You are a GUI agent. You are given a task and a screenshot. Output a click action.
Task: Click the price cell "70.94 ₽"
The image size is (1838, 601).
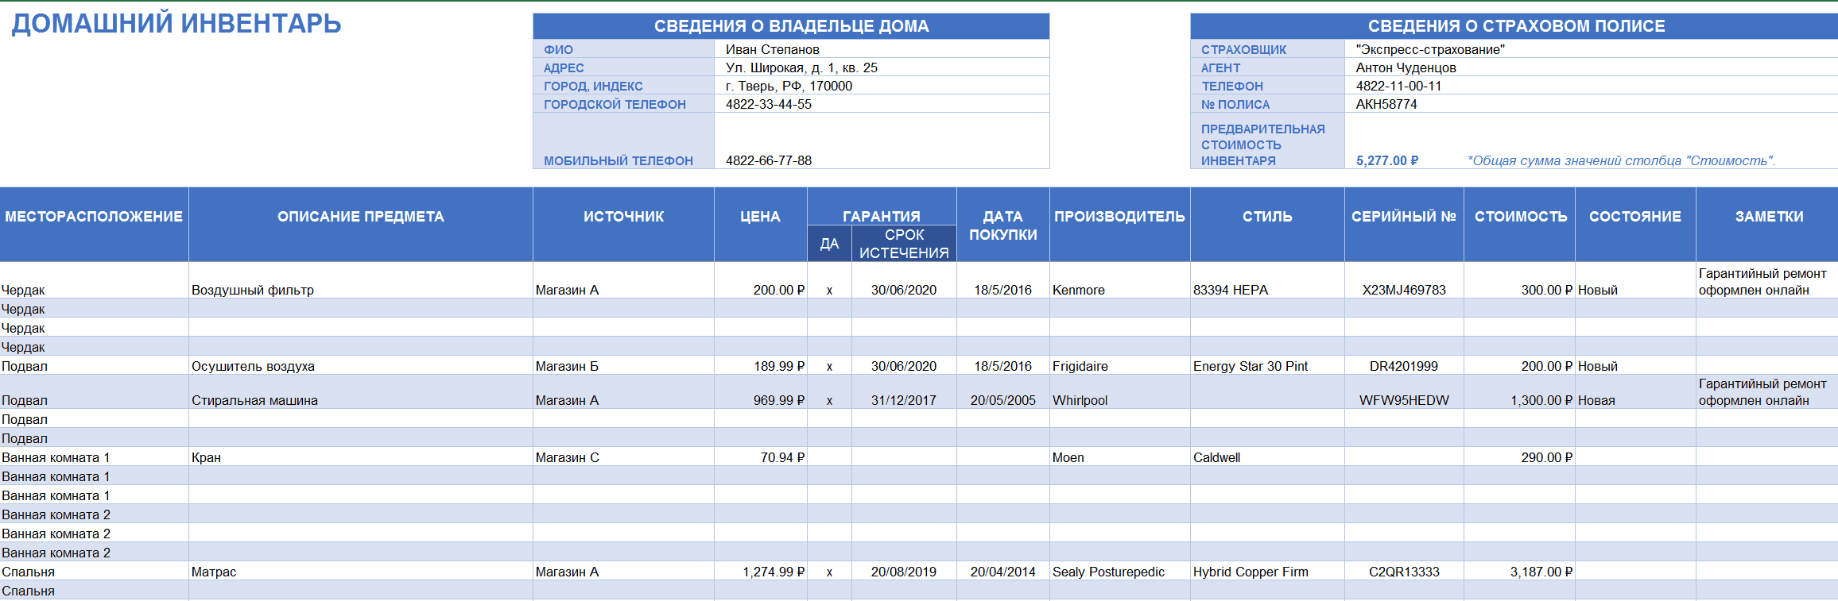coord(761,457)
